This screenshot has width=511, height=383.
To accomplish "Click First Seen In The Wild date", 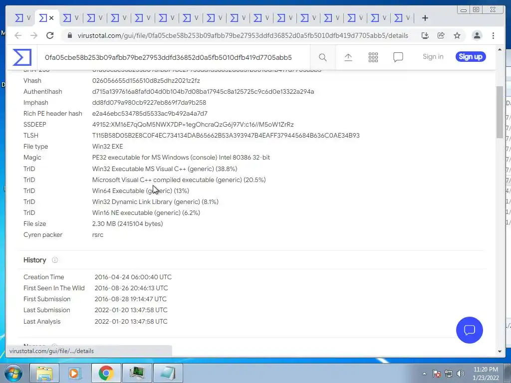I will (131, 288).
